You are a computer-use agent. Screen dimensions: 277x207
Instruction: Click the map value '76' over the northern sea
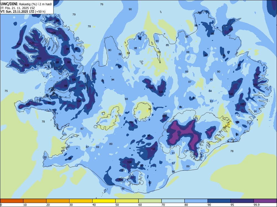click(102, 4)
